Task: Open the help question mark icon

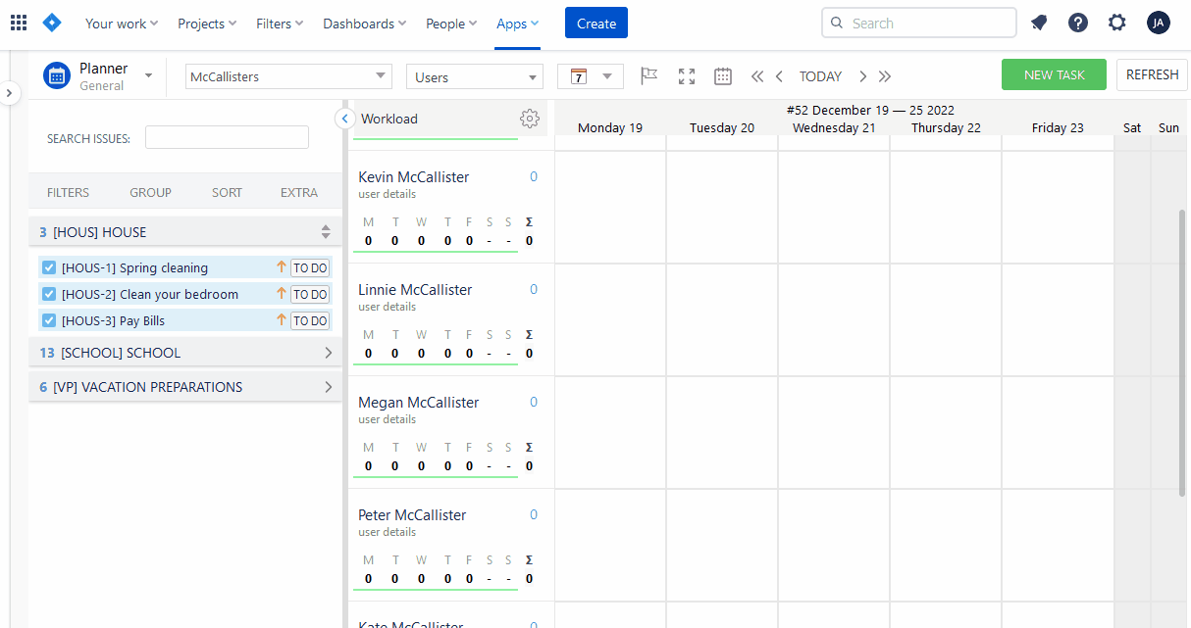Action: (1078, 23)
